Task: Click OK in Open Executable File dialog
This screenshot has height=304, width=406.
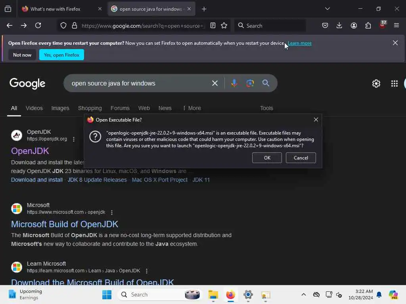Action: coord(267,158)
